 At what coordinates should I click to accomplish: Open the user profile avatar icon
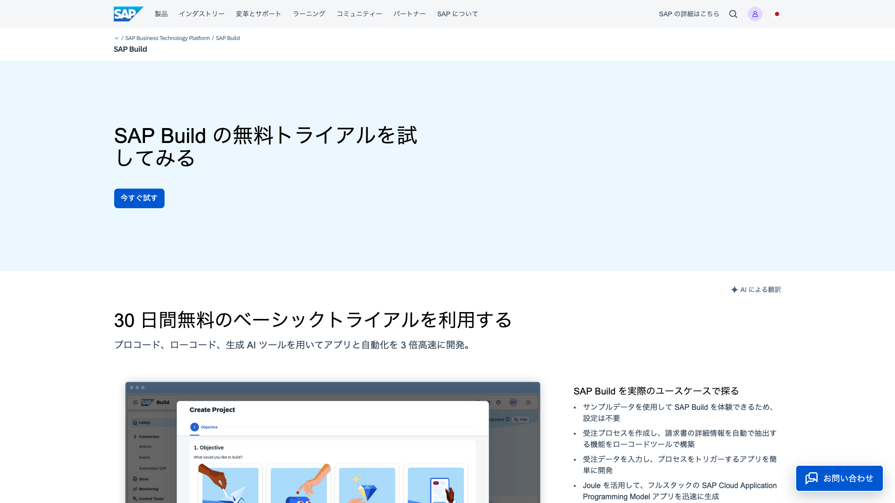click(755, 14)
